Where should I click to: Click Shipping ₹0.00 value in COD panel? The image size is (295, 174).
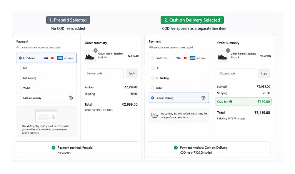click(x=267, y=93)
